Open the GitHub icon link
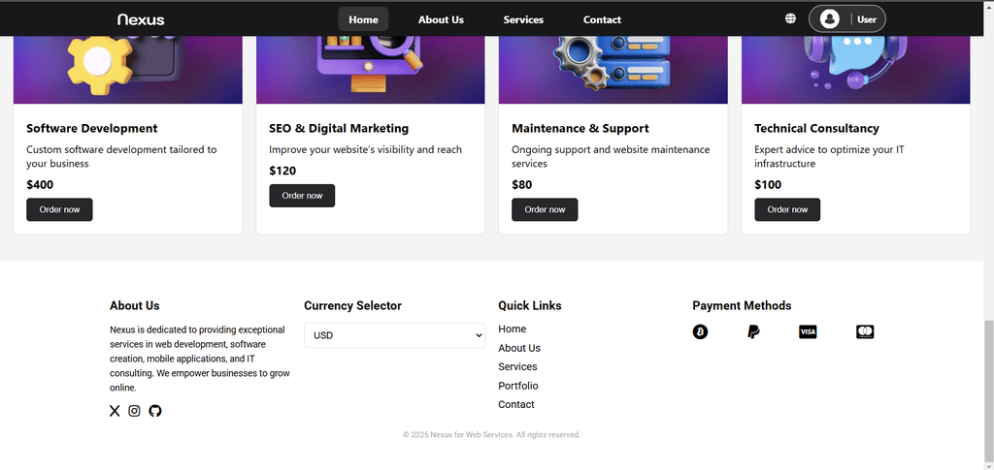 point(155,411)
